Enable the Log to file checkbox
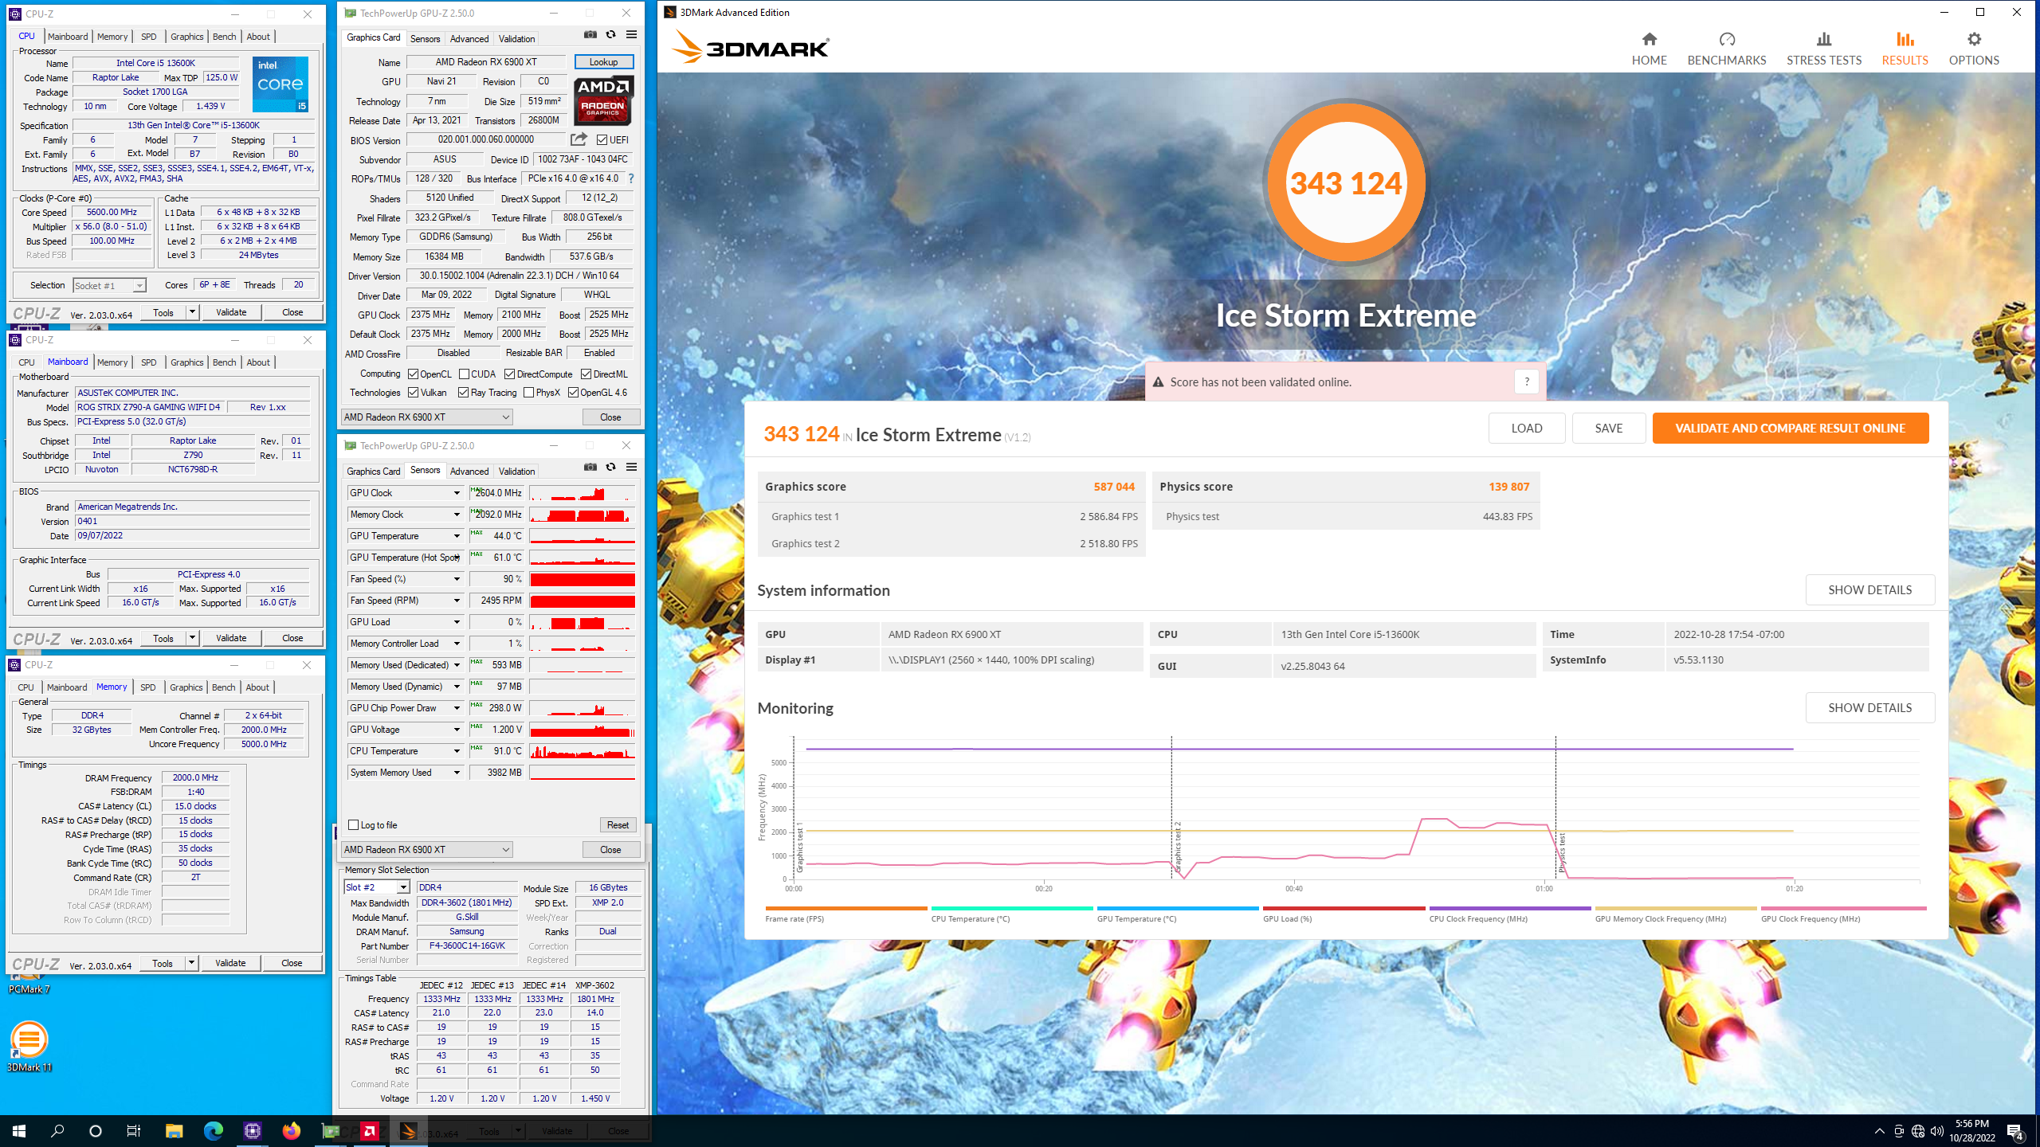The height and width of the screenshot is (1147, 2040). [354, 825]
